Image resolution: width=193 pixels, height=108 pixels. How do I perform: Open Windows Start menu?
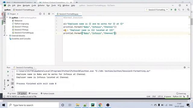coord(4,105)
